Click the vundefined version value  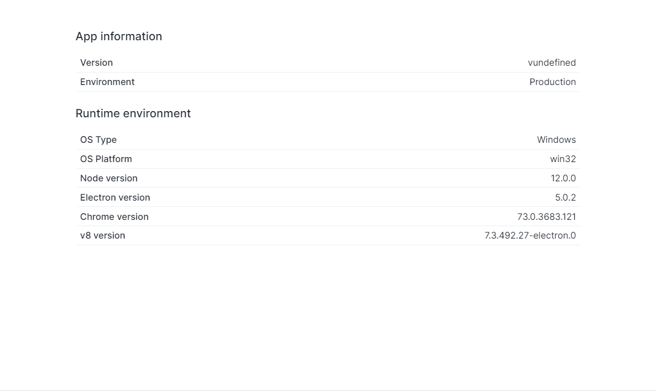click(x=552, y=62)
